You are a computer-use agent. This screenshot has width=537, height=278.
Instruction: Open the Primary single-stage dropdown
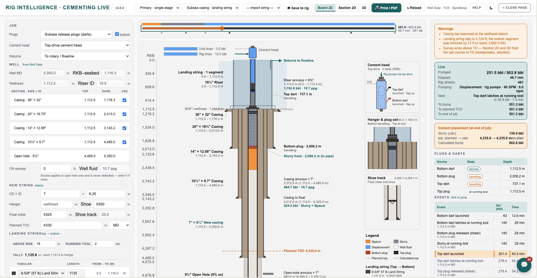point(158,8)
